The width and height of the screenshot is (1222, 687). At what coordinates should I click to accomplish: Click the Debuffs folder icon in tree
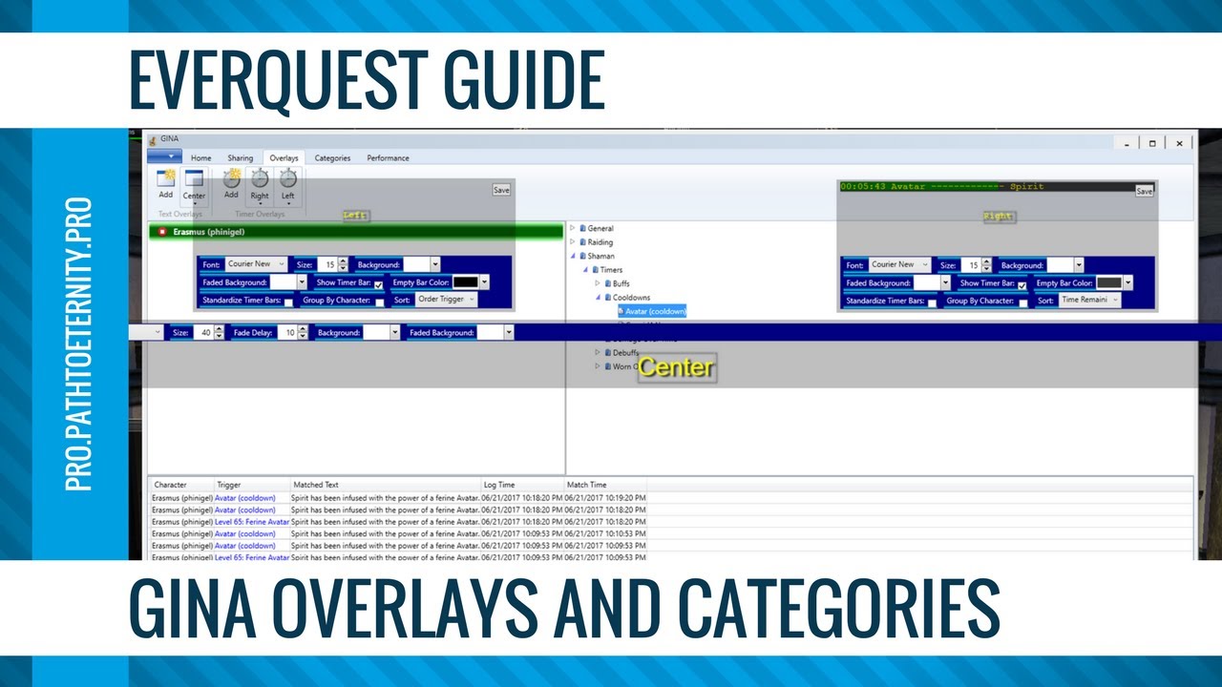(607, 352)
